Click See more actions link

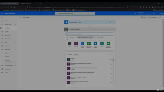pyautogui.click(x=110, y=54)
